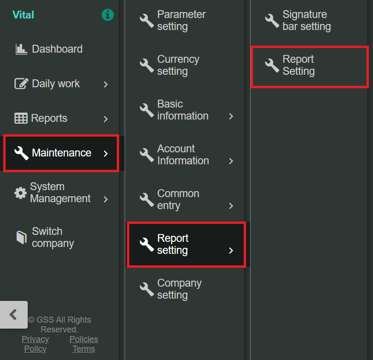Expand the Basic information submenu chevron

[x=231, y=116]
